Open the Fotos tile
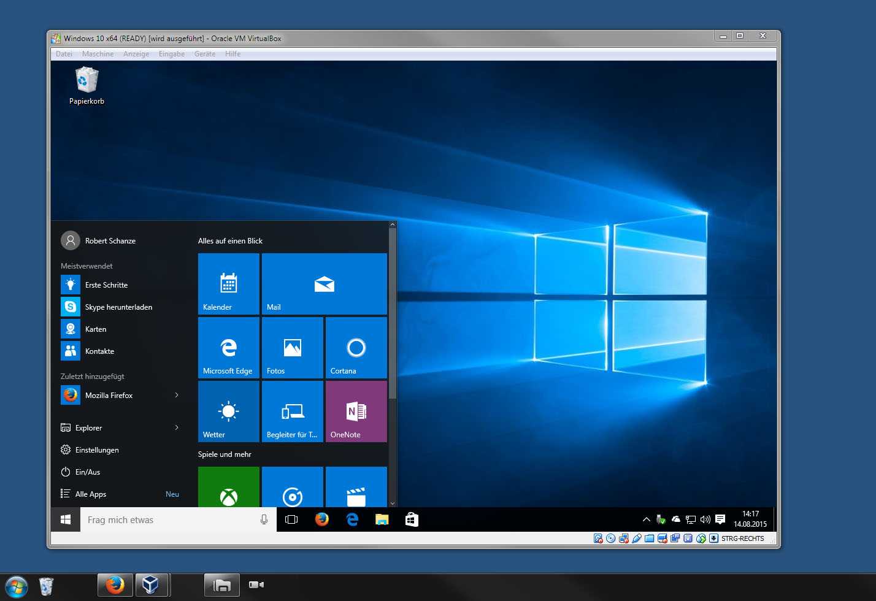Image resolution: width=876 pixels, height=601 pixels. (x=293, y=348)
